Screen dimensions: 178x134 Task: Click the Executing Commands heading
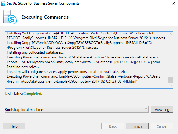coord(45,17)
